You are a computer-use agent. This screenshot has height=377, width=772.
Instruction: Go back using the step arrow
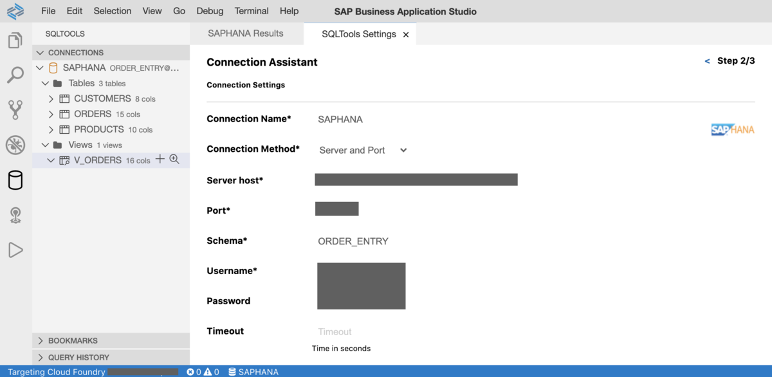[708, 61]
